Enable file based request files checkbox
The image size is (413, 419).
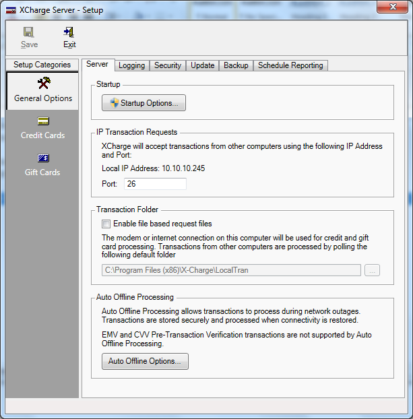point(106,224)
